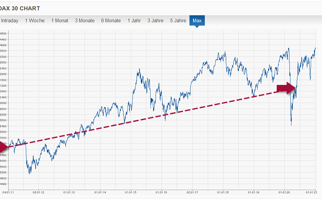Open the 3 Monate tab
Screen dimensions: 322x200
click(x=85, y=21)
